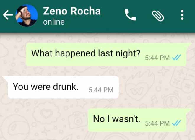
Task: Tap the 5:44 PM timestamp on 'No I wasn't.'
Action: point(157,123)
